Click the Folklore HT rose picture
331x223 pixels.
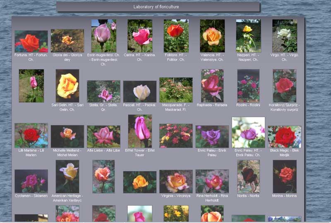(176, 36)
